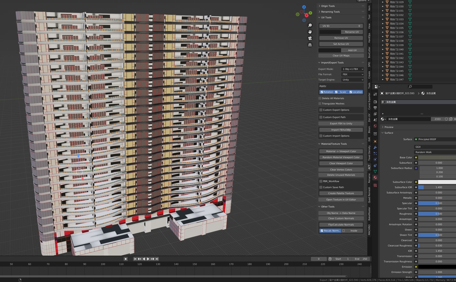Click the Base Color swatch

(x=437, y=158)
